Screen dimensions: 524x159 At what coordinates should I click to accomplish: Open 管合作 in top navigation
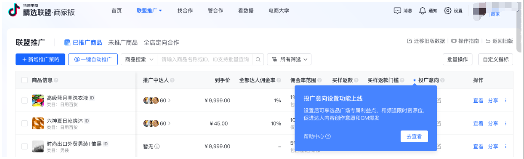(215, 11)
